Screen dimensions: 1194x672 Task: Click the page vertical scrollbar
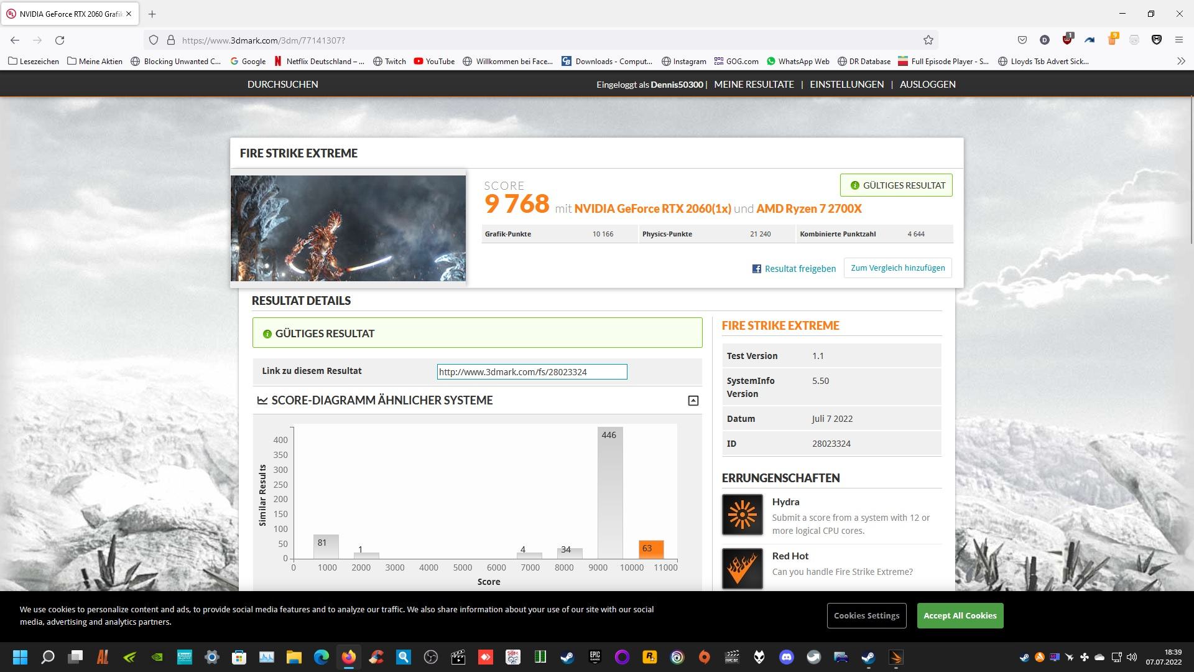point(1191,171)
